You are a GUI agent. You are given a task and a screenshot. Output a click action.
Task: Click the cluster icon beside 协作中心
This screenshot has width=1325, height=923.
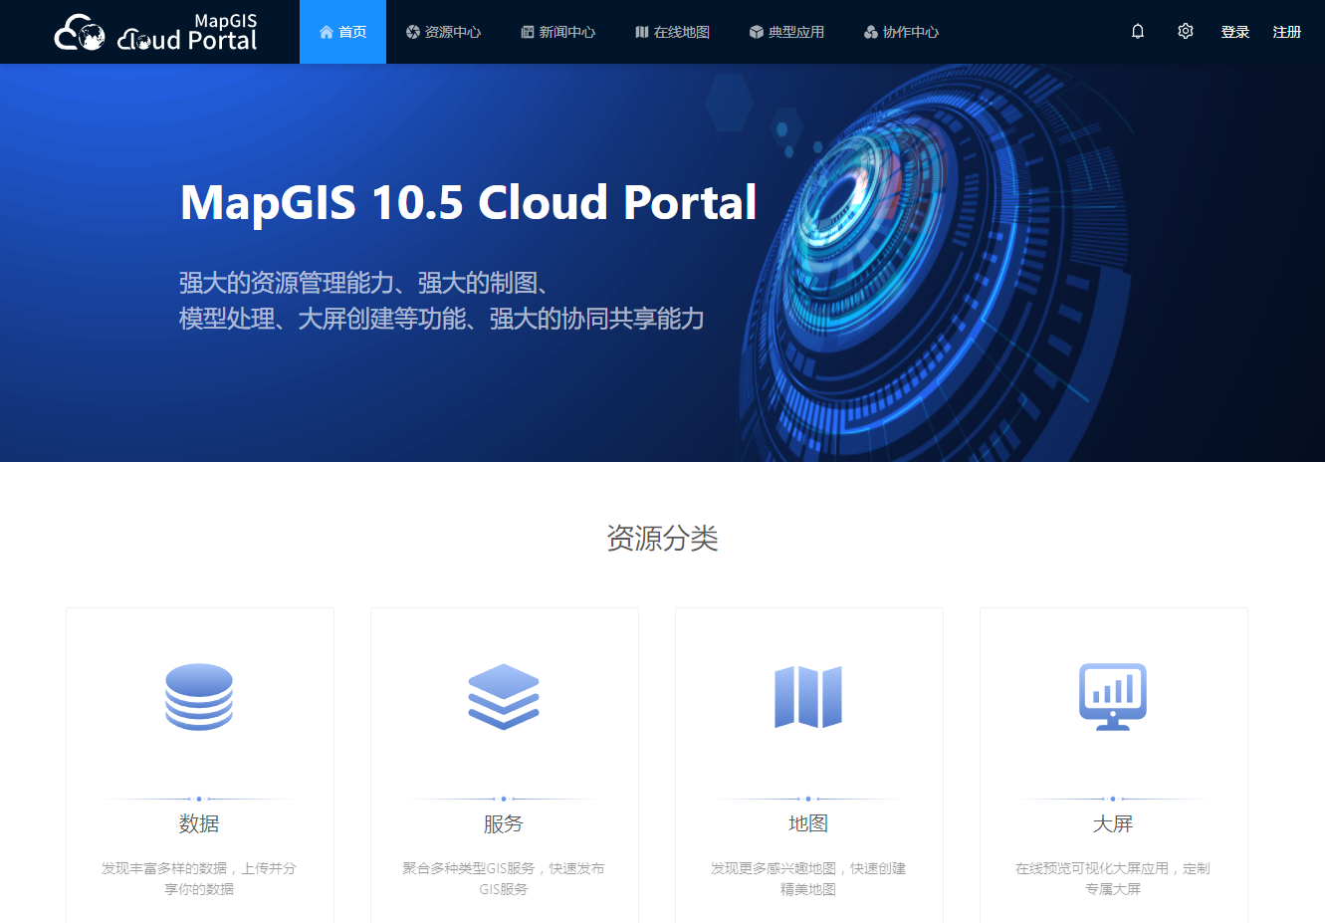[871, 32]
